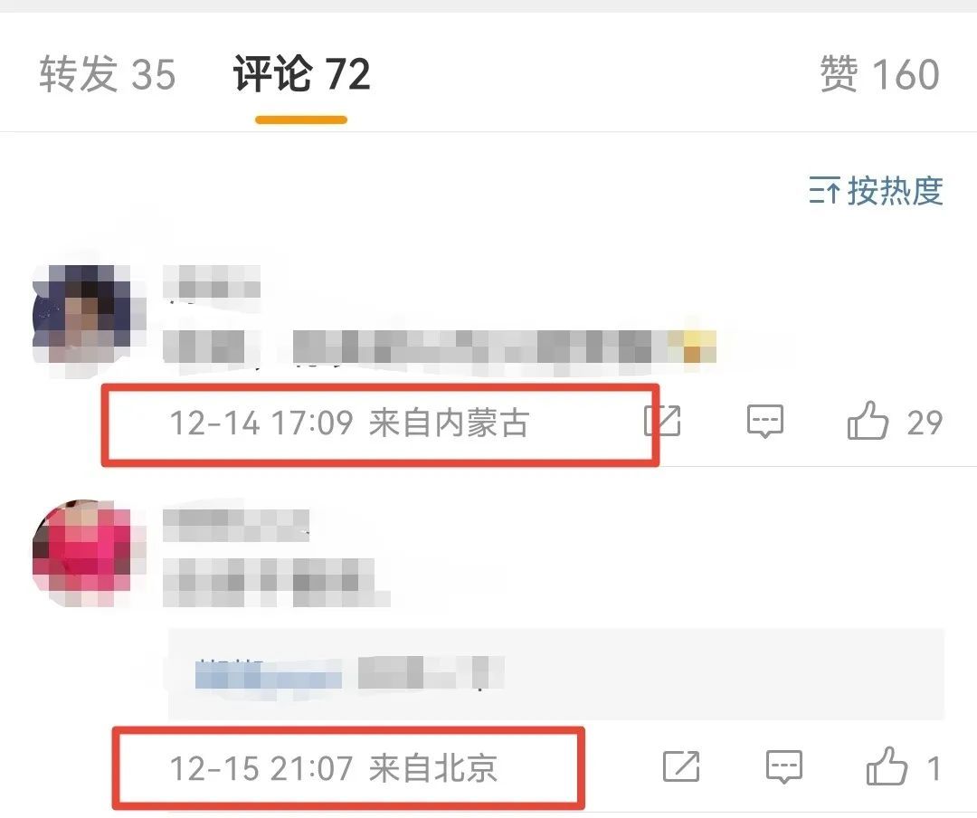977x818 pixels.
Task: Like the comment with 1 like
Action: coord(887,766)
